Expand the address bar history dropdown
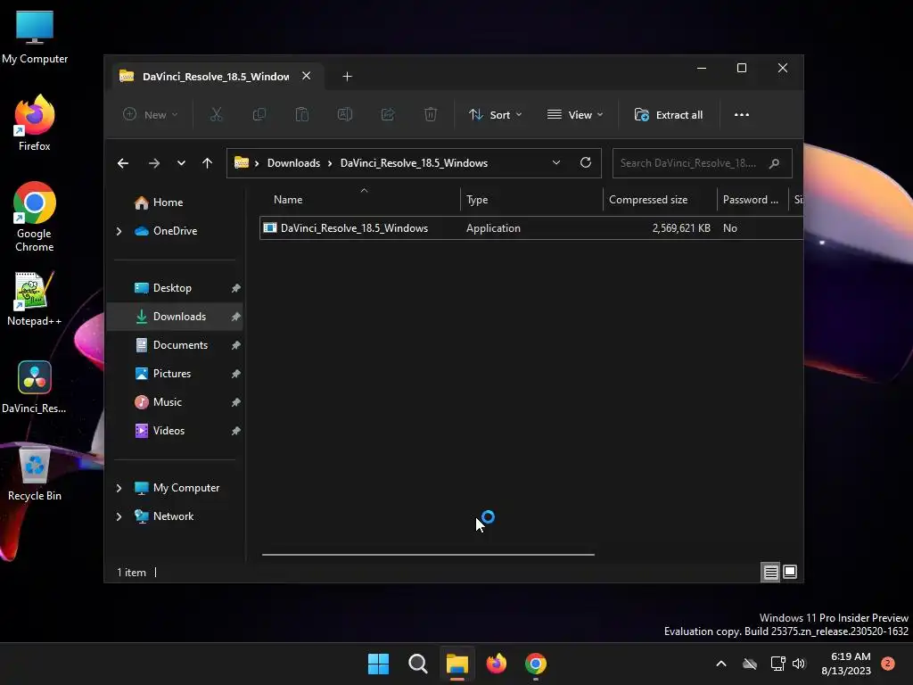The image size is (913, 685). pos(556,162)
